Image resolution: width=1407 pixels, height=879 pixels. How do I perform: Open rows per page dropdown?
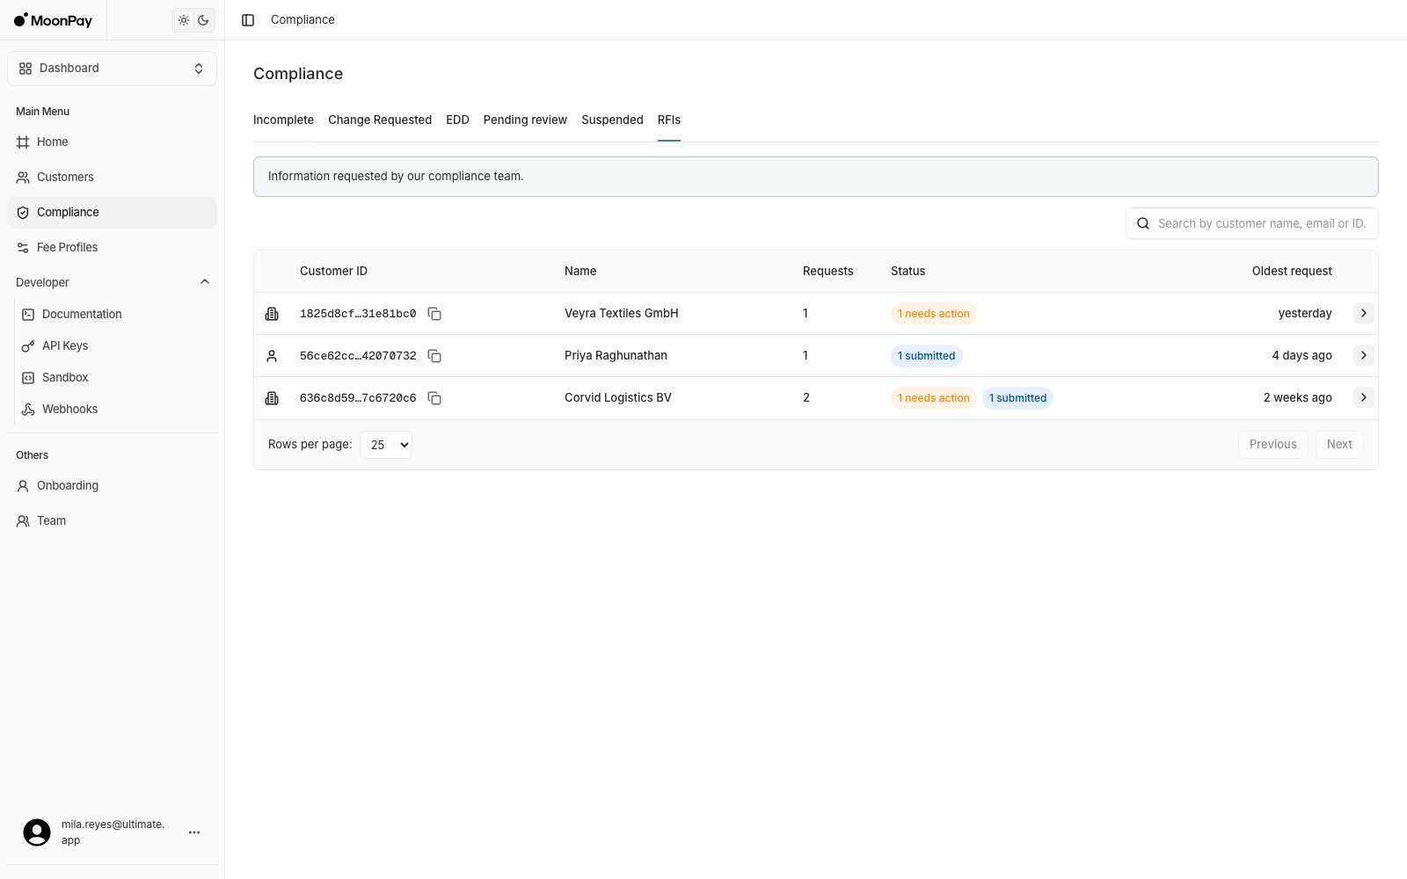386,445
